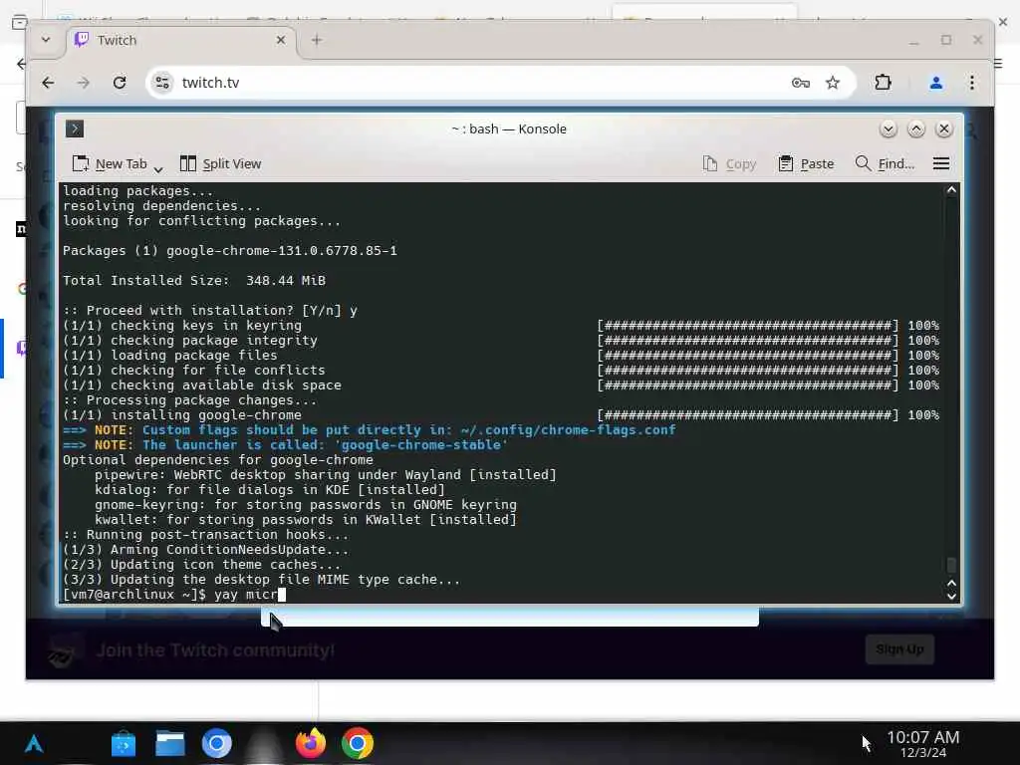1020x765 pixels.
Task: Activate Split View in Konsole
Action: click(220, 164)
